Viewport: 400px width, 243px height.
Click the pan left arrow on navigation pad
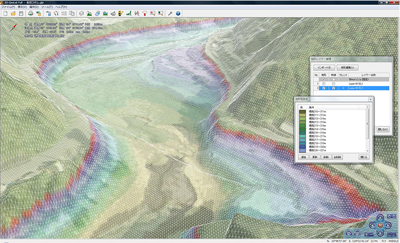pos(372,225)
